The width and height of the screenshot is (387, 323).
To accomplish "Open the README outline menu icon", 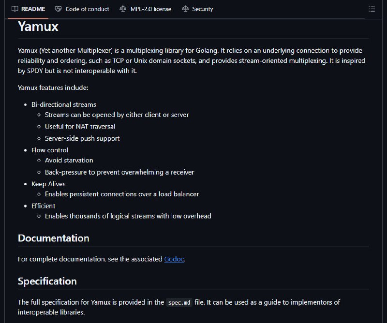I will pos(372,9).
